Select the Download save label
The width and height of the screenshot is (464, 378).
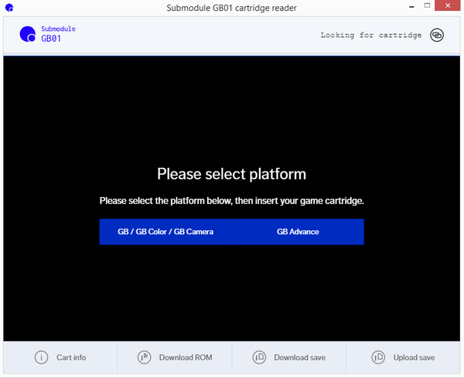pyautogui.click(x=299, y=357)
